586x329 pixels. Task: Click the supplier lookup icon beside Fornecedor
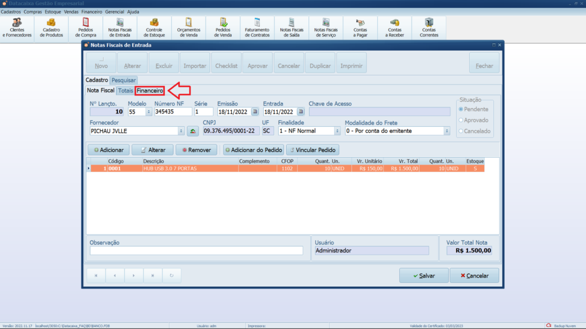193,131
